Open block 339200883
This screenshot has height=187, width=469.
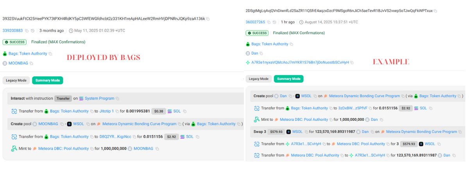pos(13,30)
